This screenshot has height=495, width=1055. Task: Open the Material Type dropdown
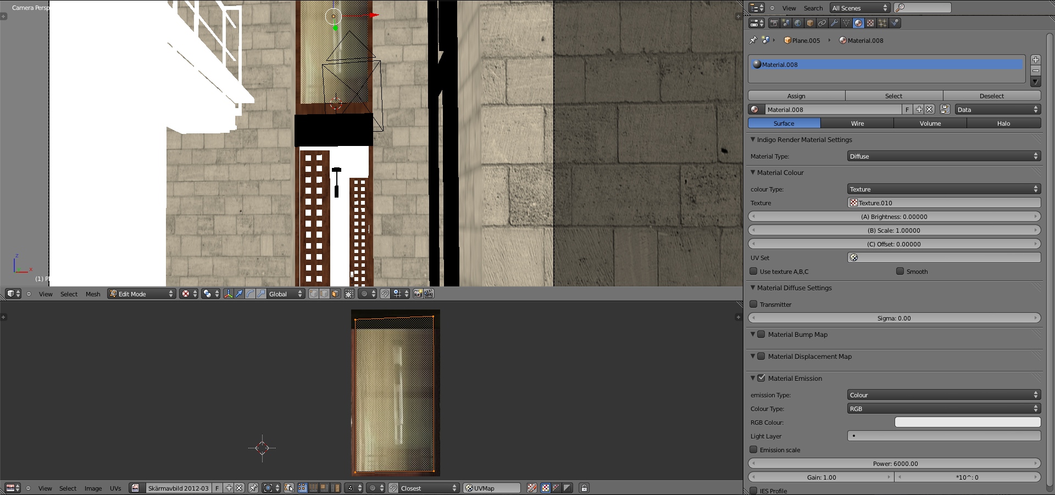[943, 156]
